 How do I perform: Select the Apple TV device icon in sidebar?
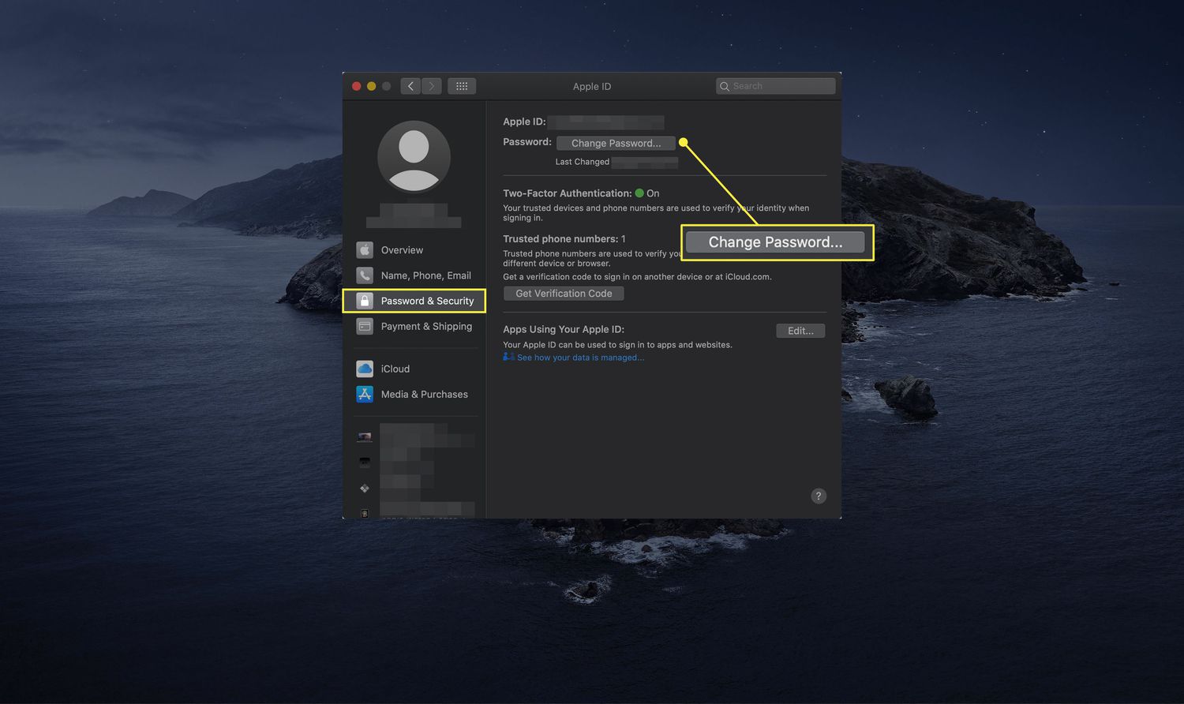coord(364,462)
